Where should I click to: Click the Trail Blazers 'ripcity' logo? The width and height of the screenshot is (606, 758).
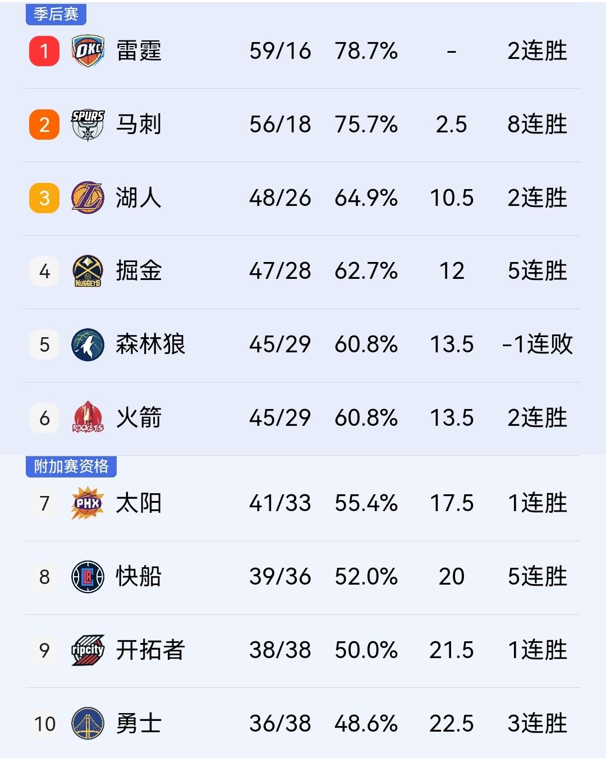pyautogui.click(x=86, y=650)
